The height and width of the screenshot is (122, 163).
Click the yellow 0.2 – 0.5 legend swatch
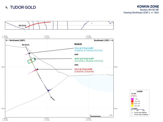132,106
